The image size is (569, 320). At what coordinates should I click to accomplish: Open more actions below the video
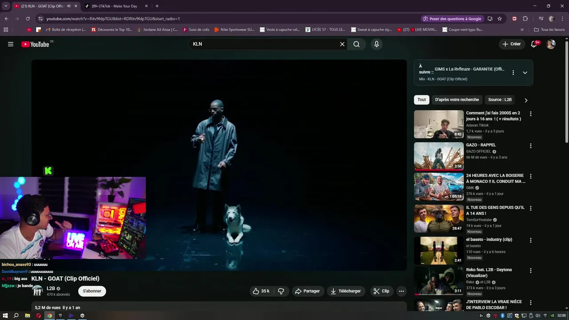[401, 291]
